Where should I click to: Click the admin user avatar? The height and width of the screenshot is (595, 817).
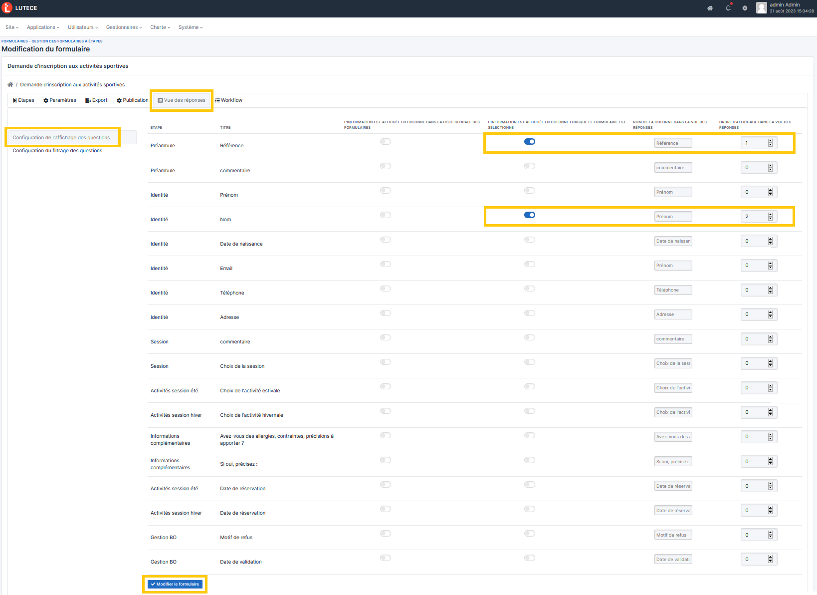[x=761, y=8]
